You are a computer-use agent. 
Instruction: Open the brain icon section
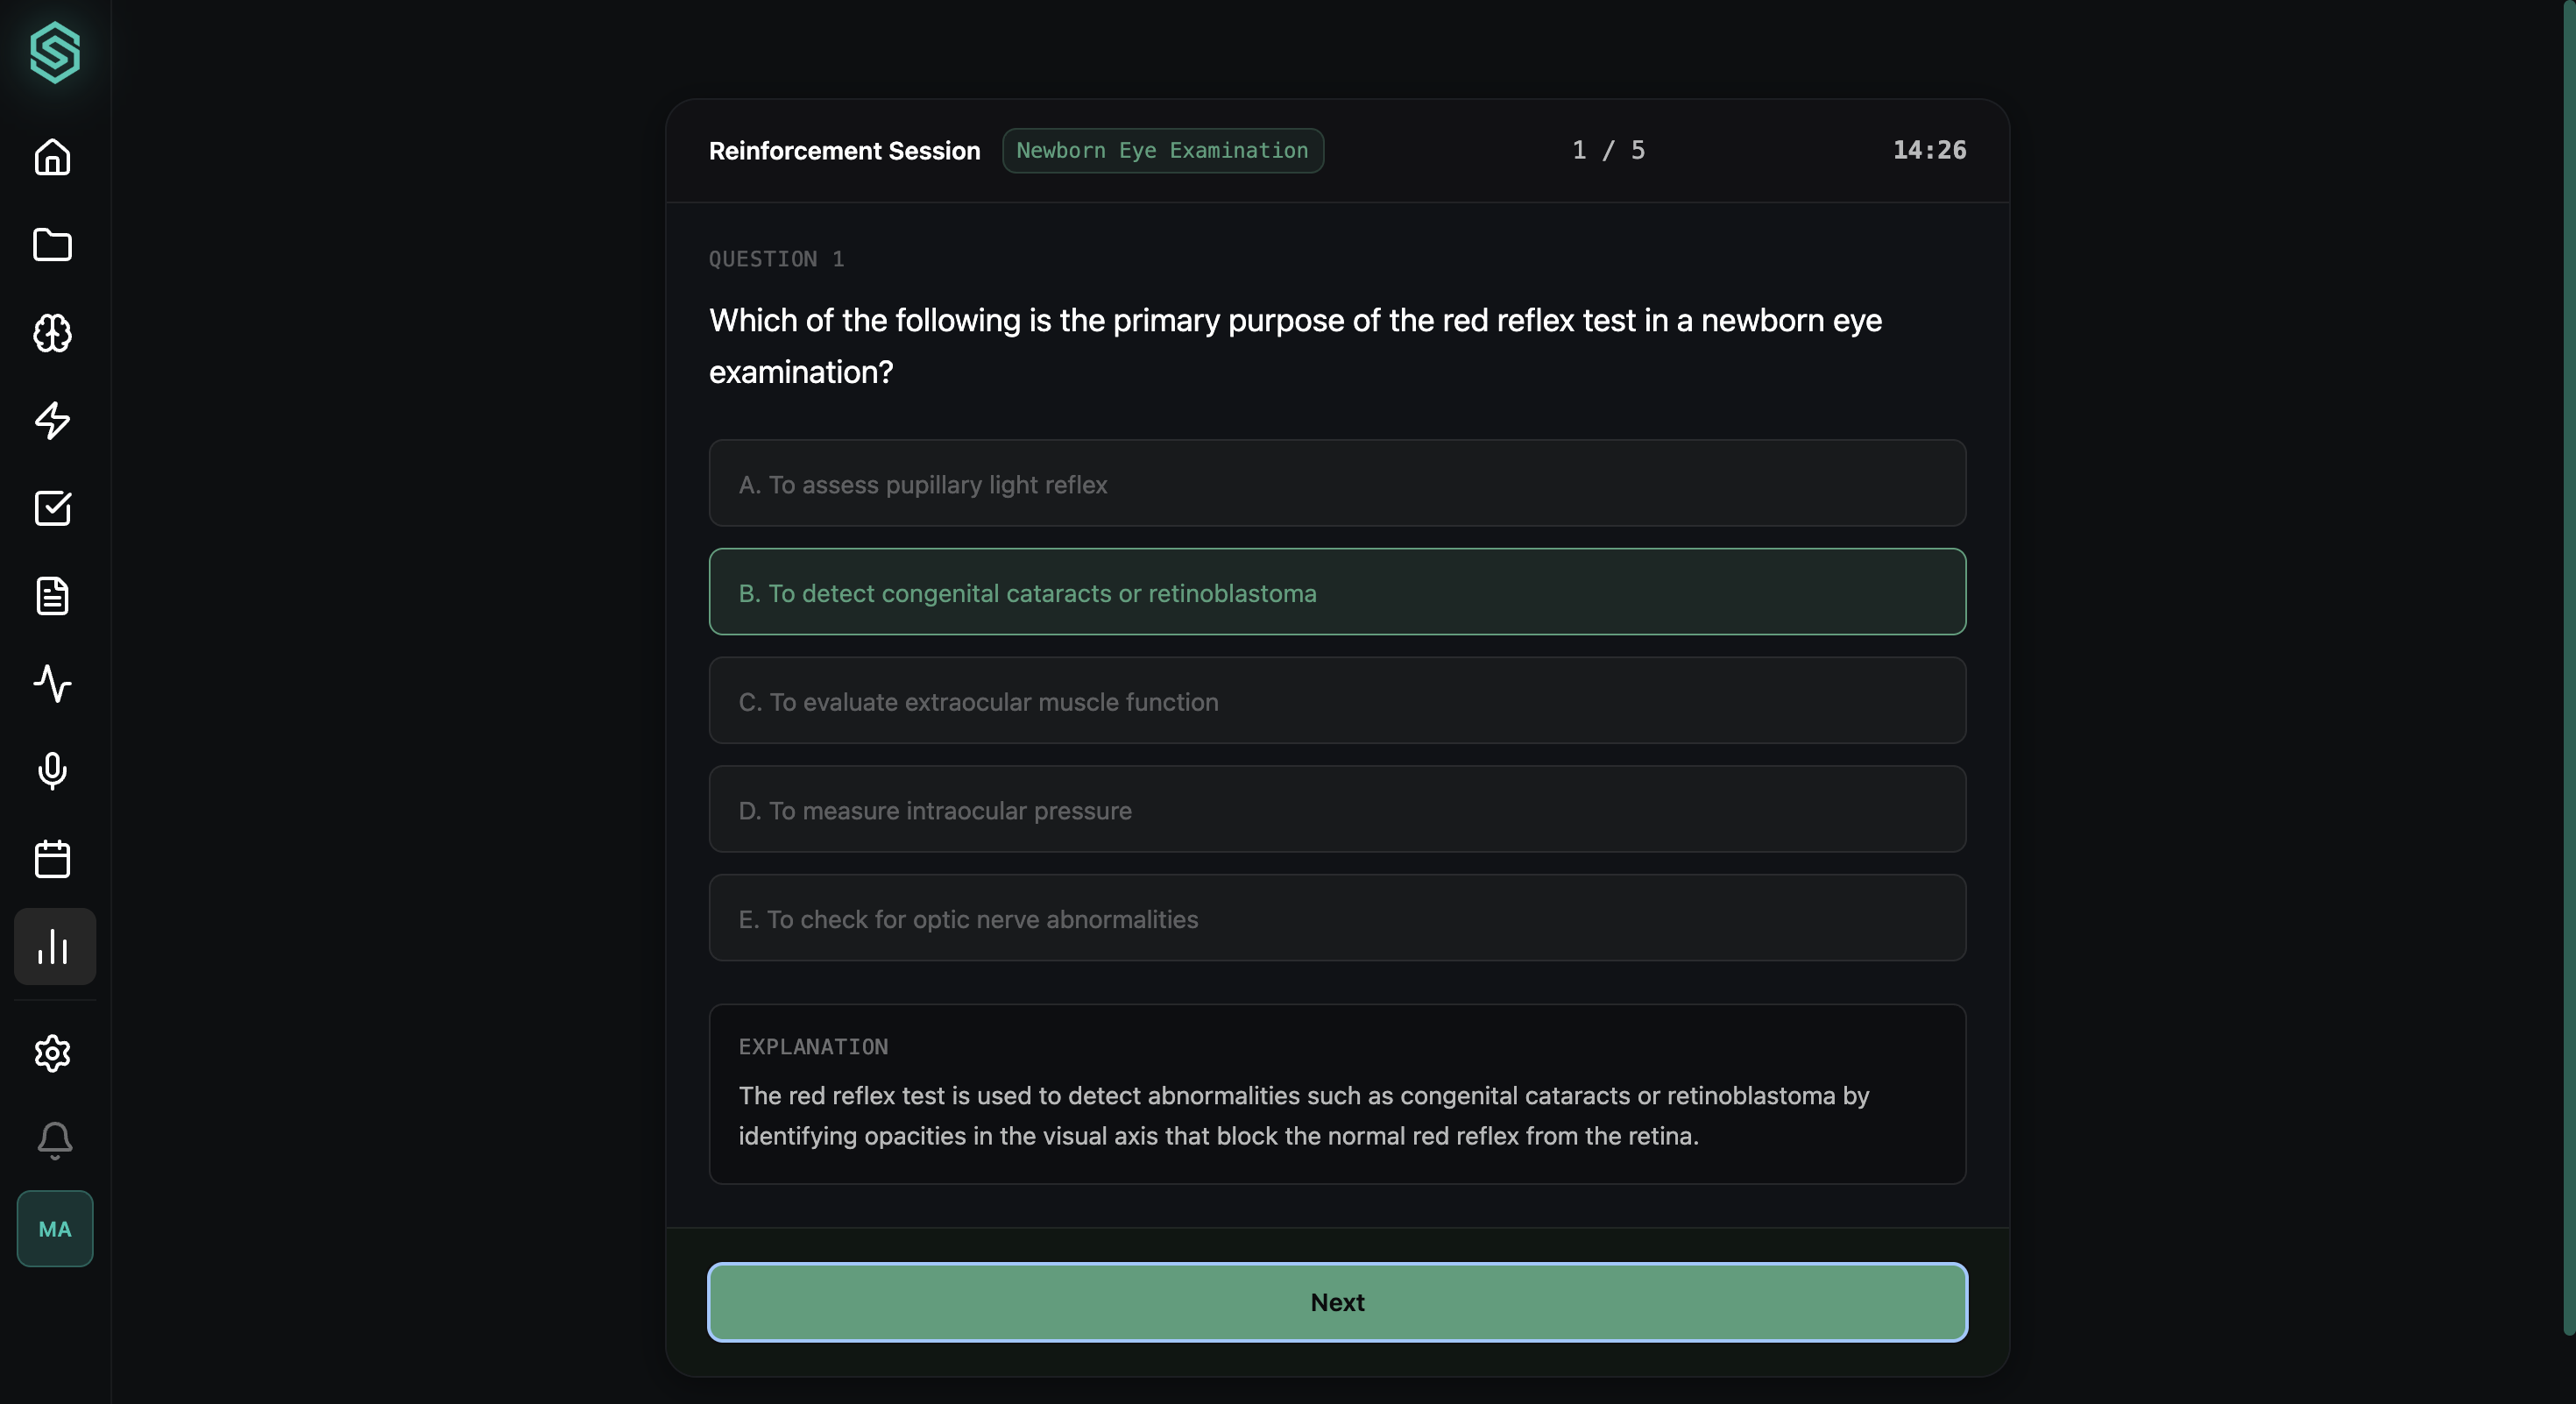[x=53, y=333]
